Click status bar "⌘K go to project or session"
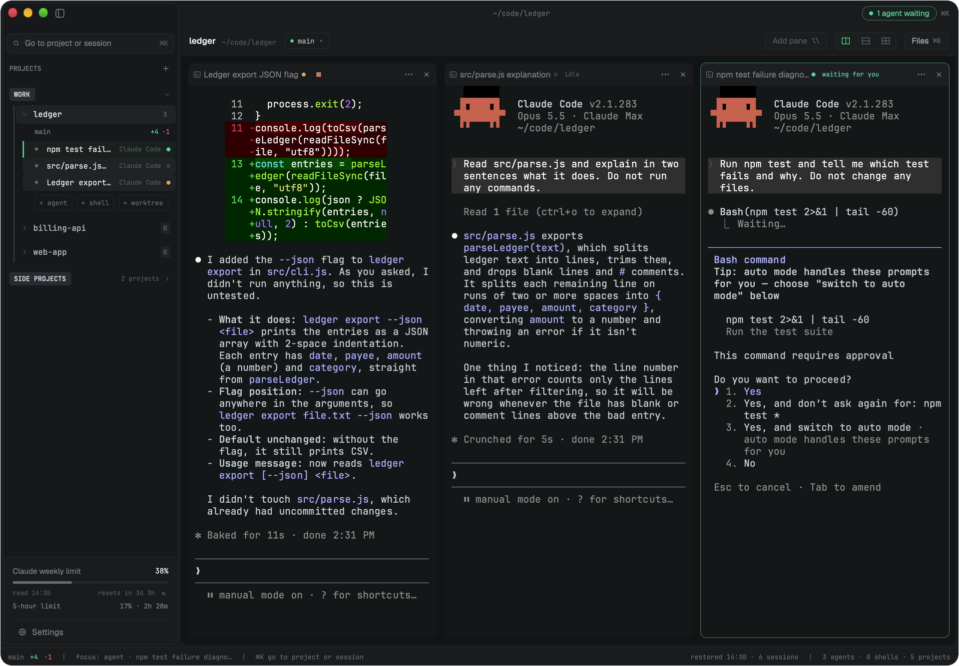Screen dimensions: 959x666 (309, 657)
